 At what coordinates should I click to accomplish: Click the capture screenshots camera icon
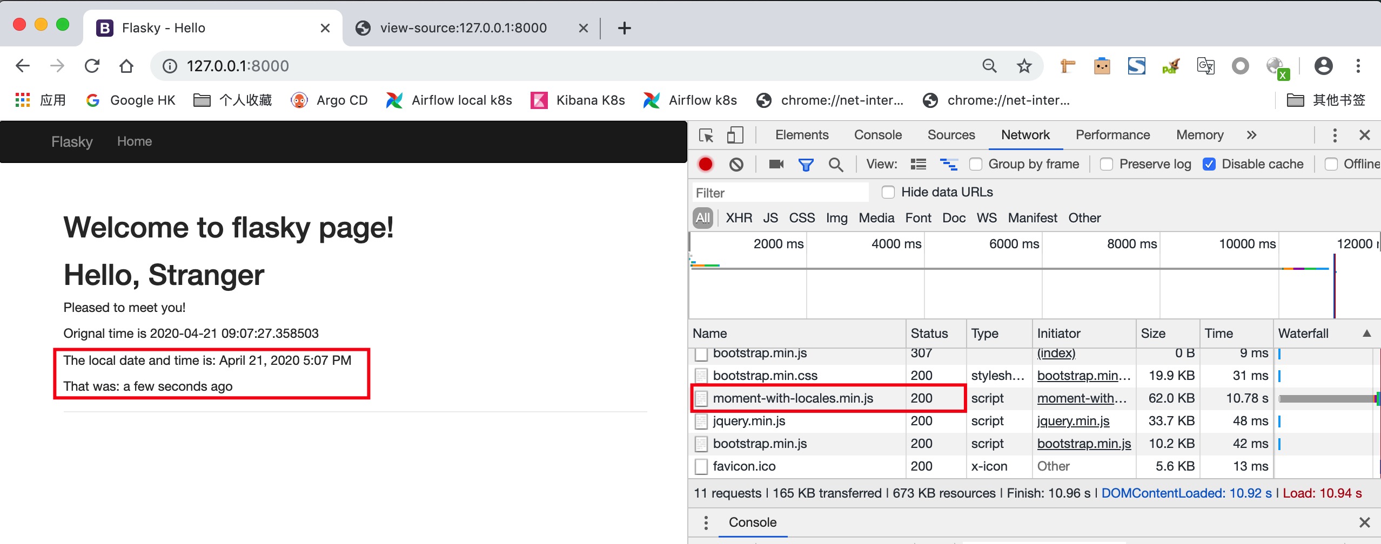coord(776,164)
